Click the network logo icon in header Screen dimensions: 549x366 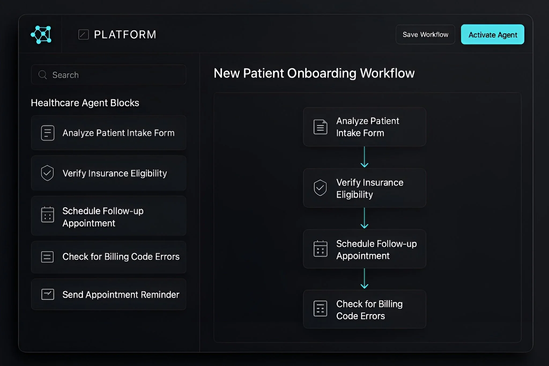[x=41, y=35]
